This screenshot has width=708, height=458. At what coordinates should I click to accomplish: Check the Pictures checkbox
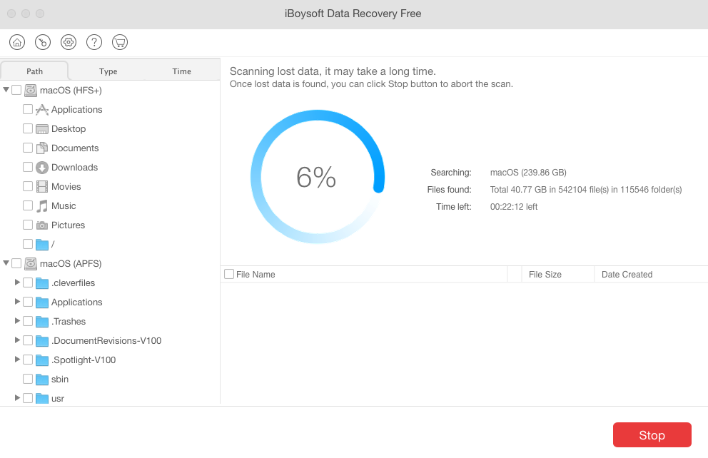click(28, 225)
